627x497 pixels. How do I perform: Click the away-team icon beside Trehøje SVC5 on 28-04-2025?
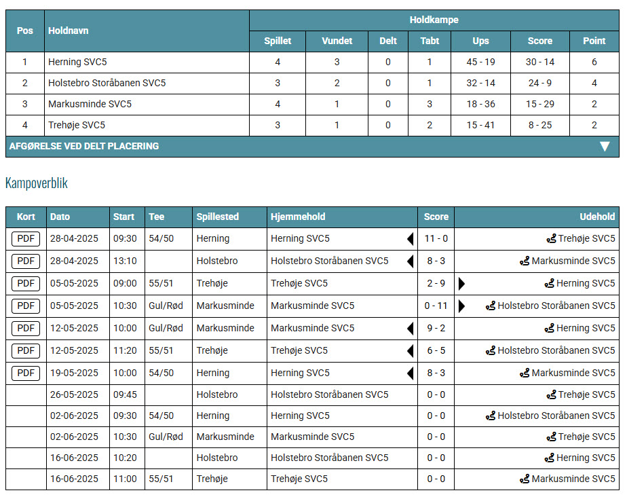552,239
